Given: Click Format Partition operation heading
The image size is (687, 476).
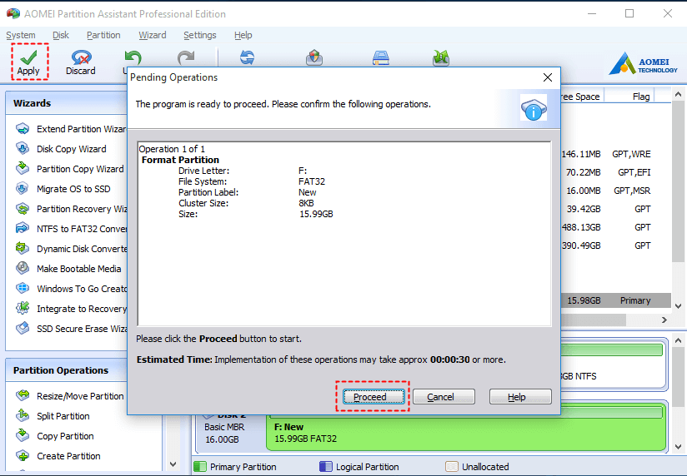Looking at the screenshot, I should tap(180, 160).
